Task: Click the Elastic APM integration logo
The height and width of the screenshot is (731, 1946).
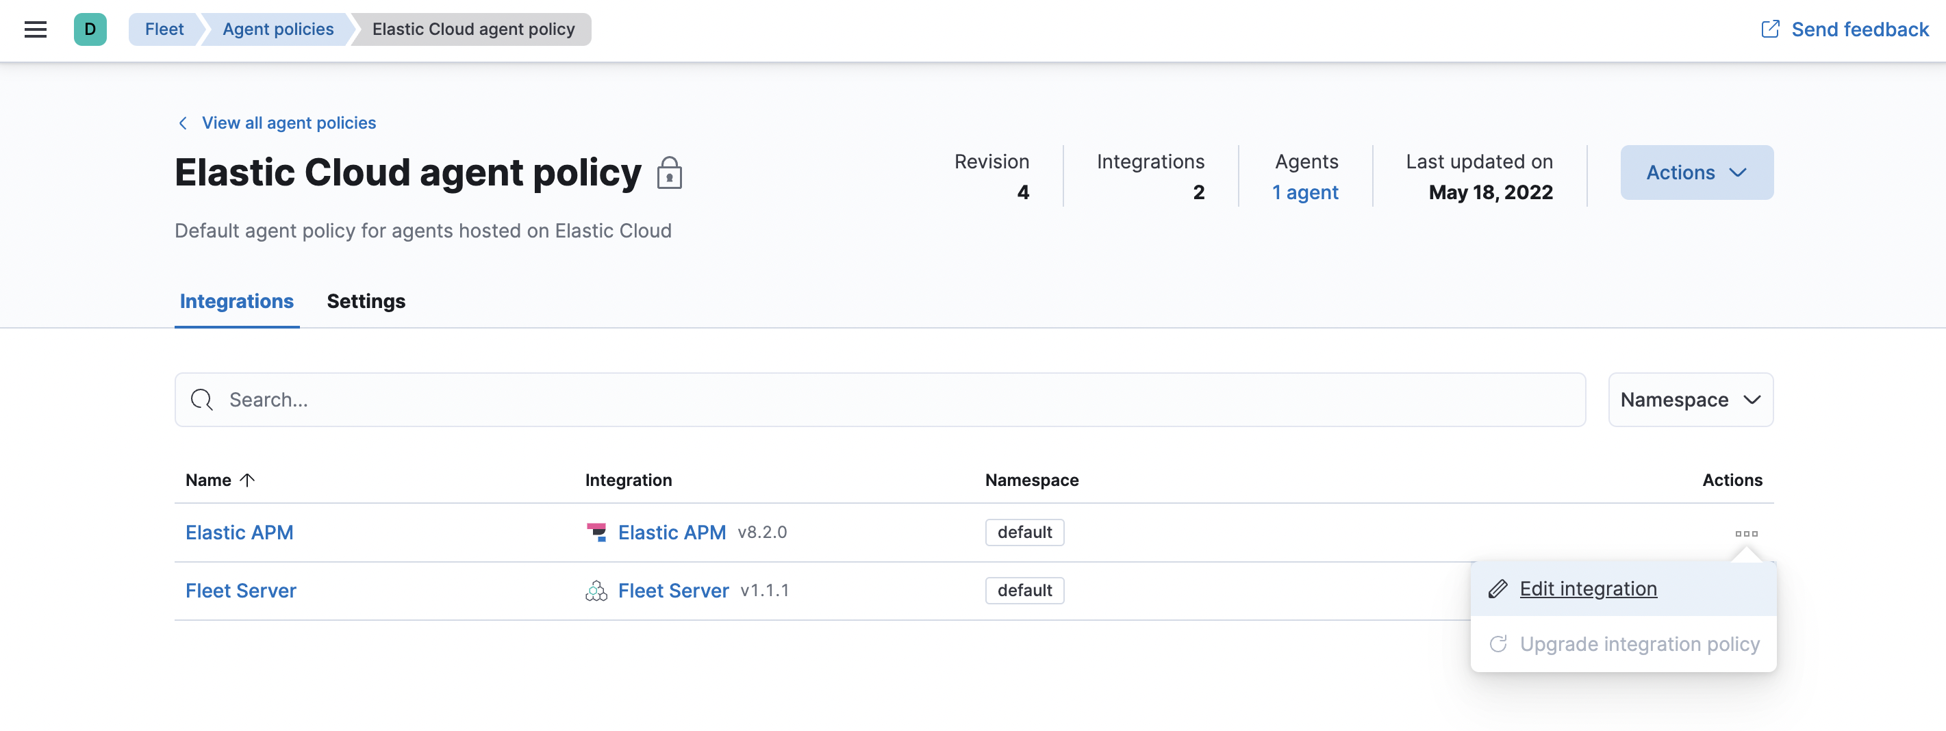Action: pos(596,532)
